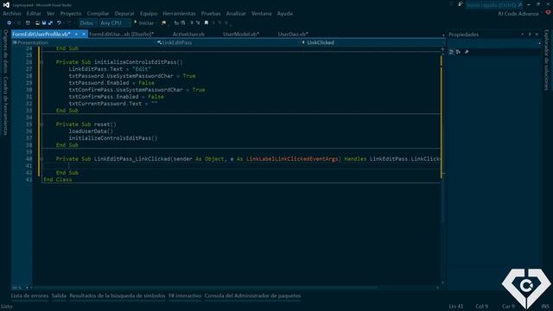Click the new project toolbar icon
Screen dimensions: 553x311
pos(28,23)
